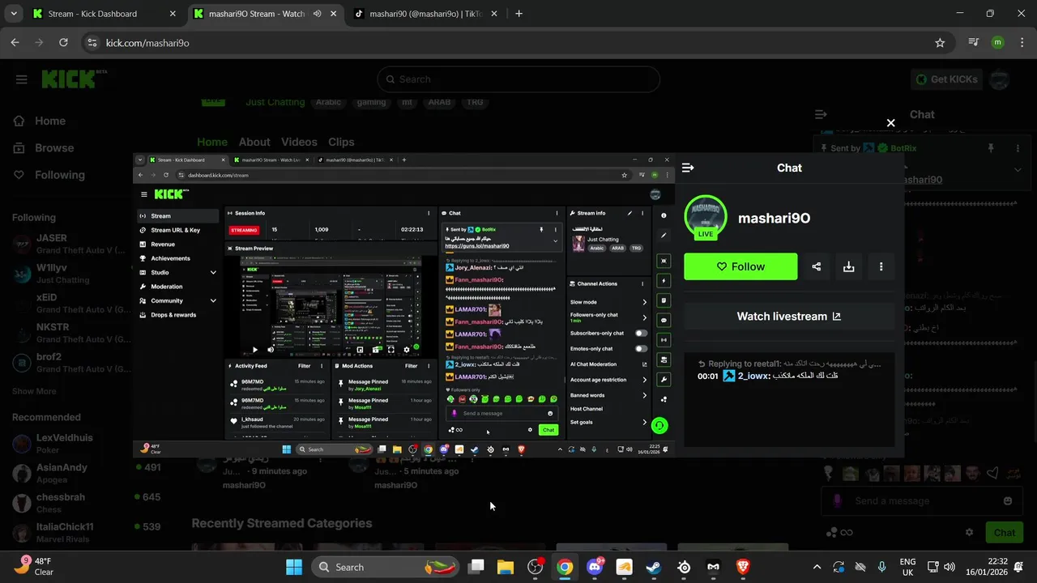The image size is (1037, 583).
Task: Open the Windows Start menu
Action: pos(293,567)
